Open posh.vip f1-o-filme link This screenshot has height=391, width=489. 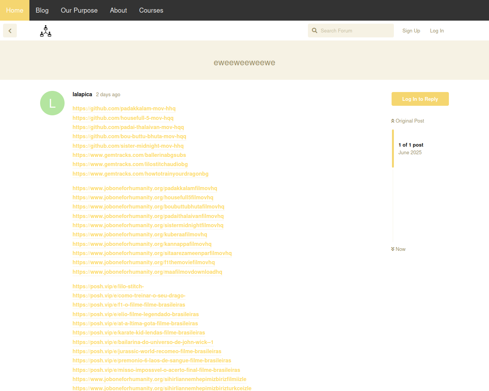129,305
